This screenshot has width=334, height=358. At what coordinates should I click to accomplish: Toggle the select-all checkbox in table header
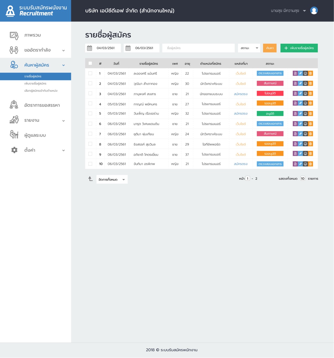click(90, 63)
